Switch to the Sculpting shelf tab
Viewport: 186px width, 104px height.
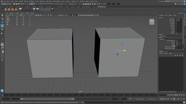click(27, 7)
